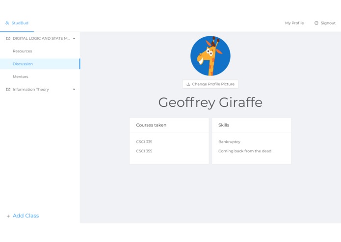
Task: Select the CSCI 355 course
Action: click(144, 151)
